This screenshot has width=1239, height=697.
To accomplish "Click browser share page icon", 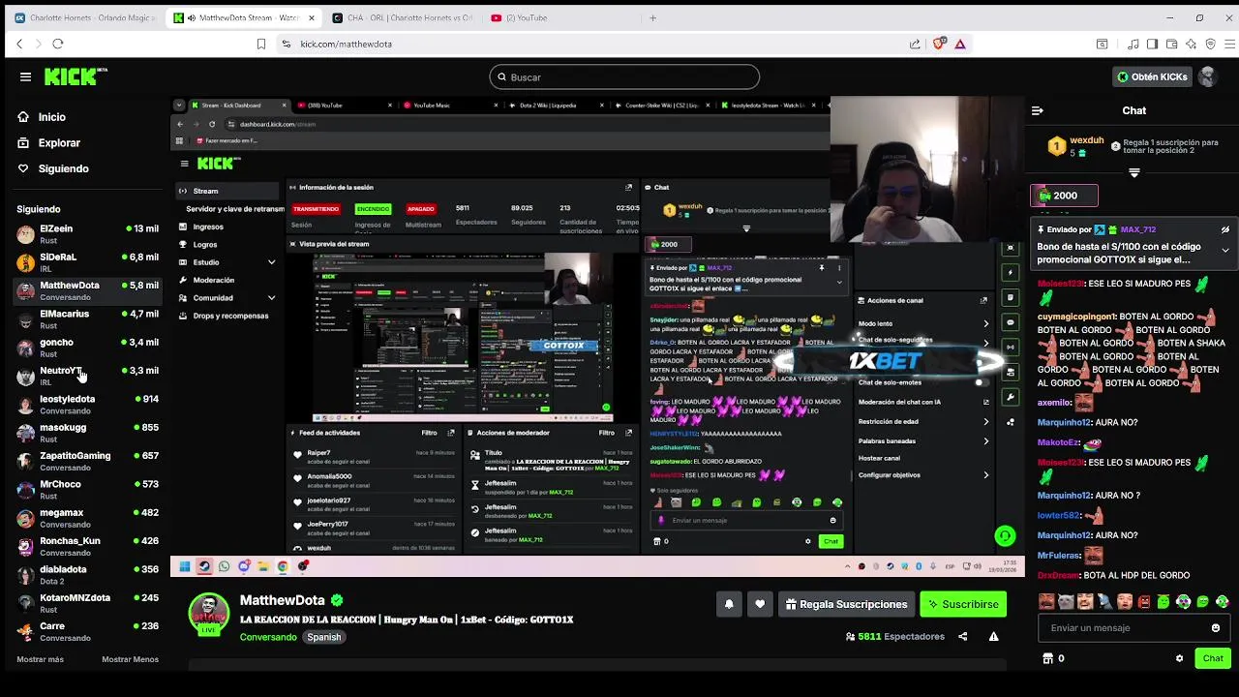I will (x=915, y=44).
